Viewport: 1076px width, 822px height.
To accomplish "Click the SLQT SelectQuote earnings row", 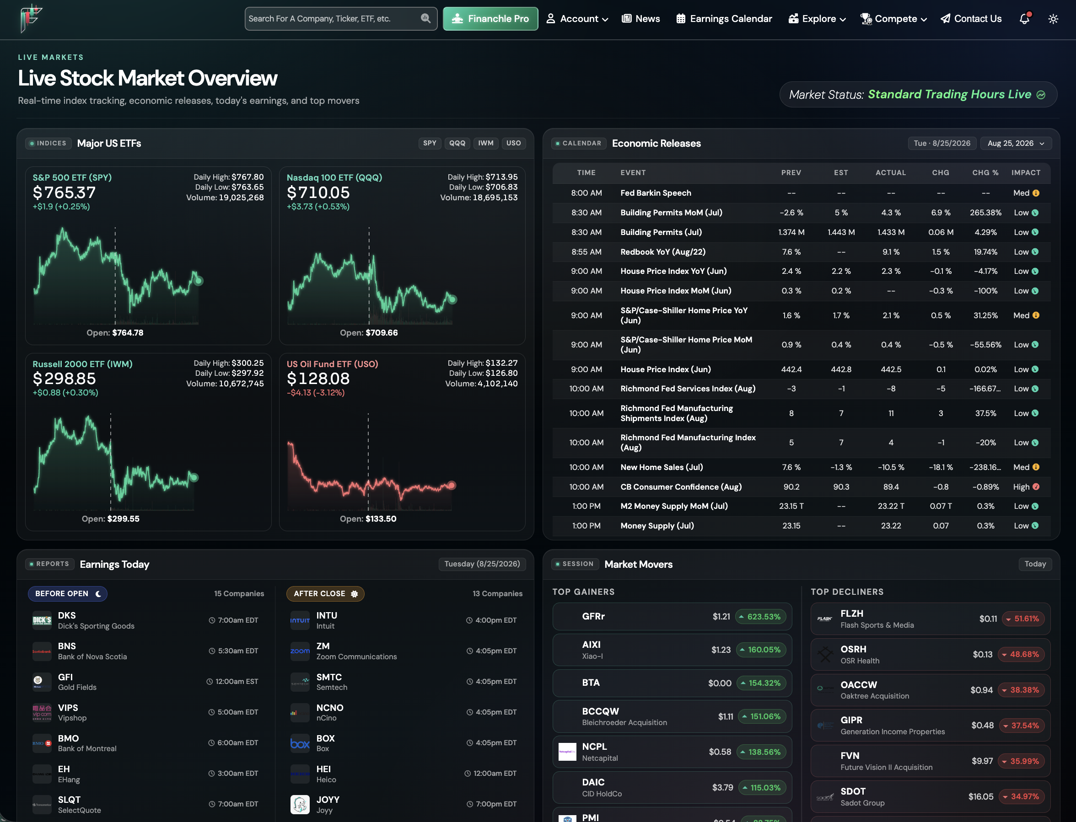I will tap(145, 804).
